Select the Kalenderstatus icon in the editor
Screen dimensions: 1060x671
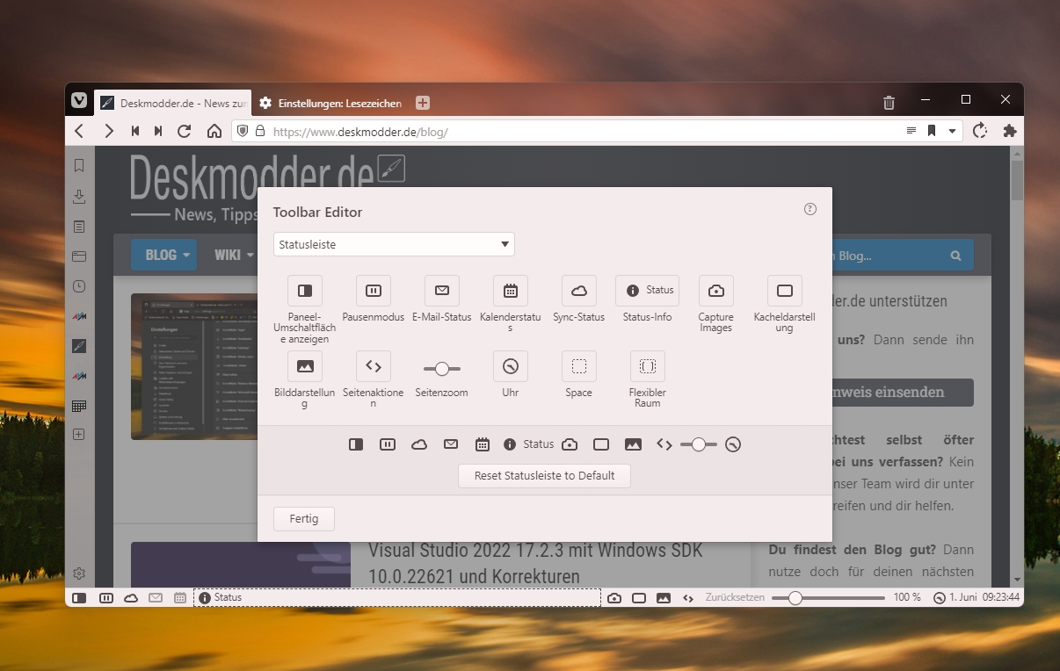click(511, 291)
